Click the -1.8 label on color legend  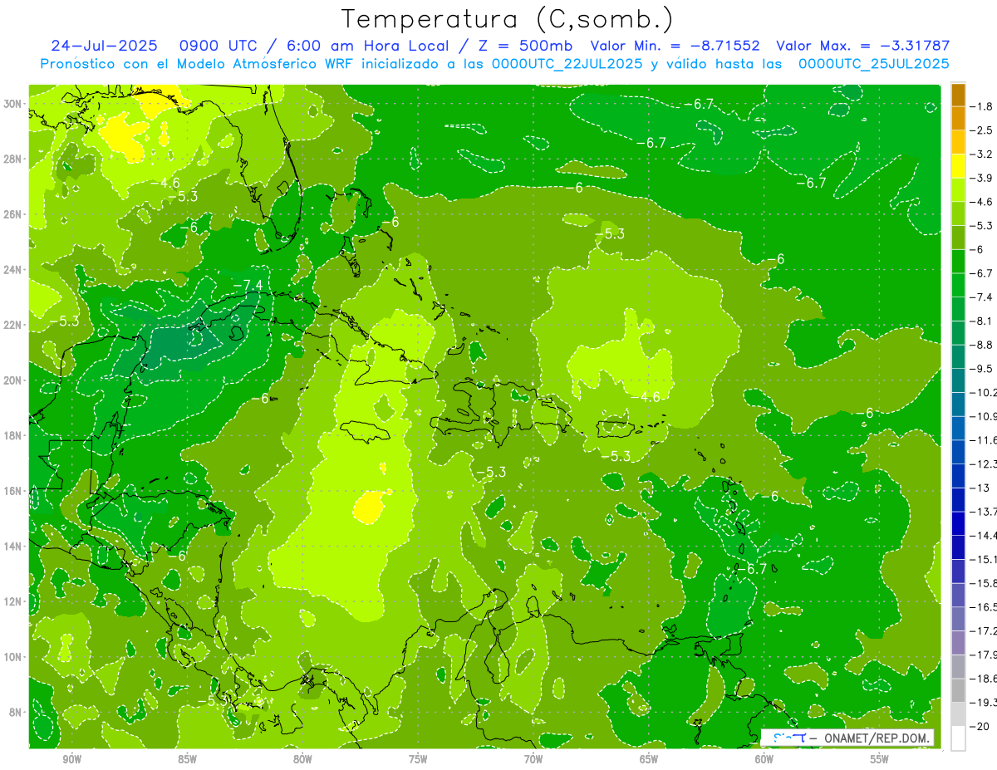click(x=982, y=106)
